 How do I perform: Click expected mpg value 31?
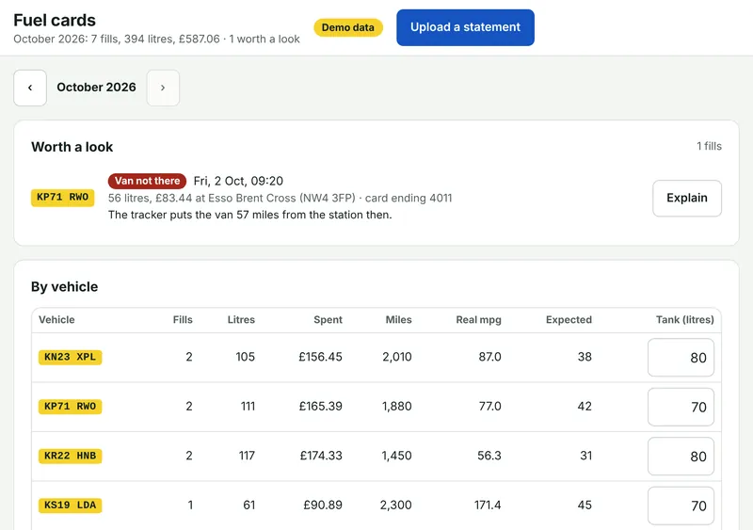(585, 456)
